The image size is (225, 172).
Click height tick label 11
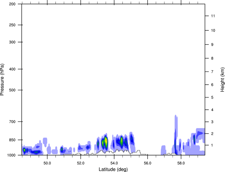pos(213,16)
